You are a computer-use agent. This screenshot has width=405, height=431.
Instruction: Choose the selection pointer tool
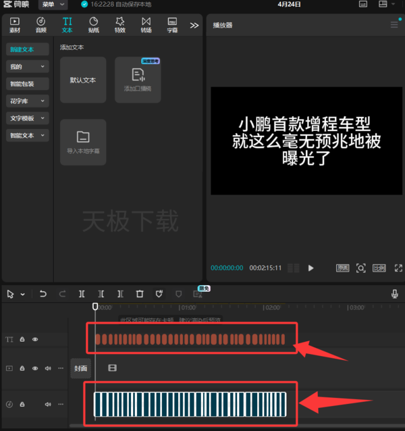(x=10, y=294)
